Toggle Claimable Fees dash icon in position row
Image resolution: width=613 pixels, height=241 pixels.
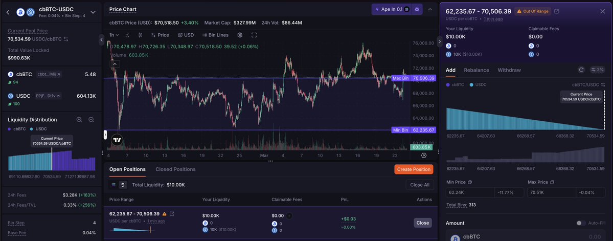coord(289,215)
